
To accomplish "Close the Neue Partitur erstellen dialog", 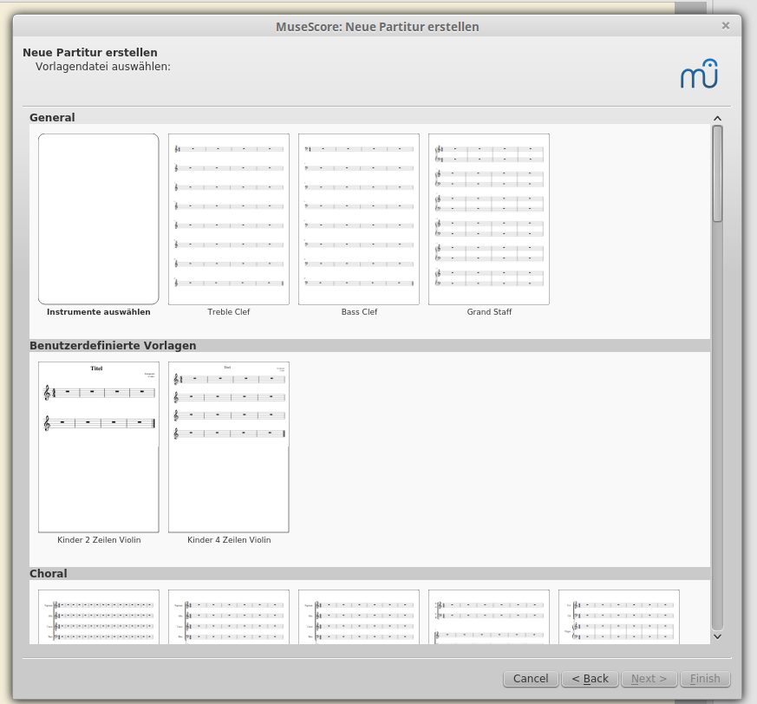I will click(x=725, y=26).
